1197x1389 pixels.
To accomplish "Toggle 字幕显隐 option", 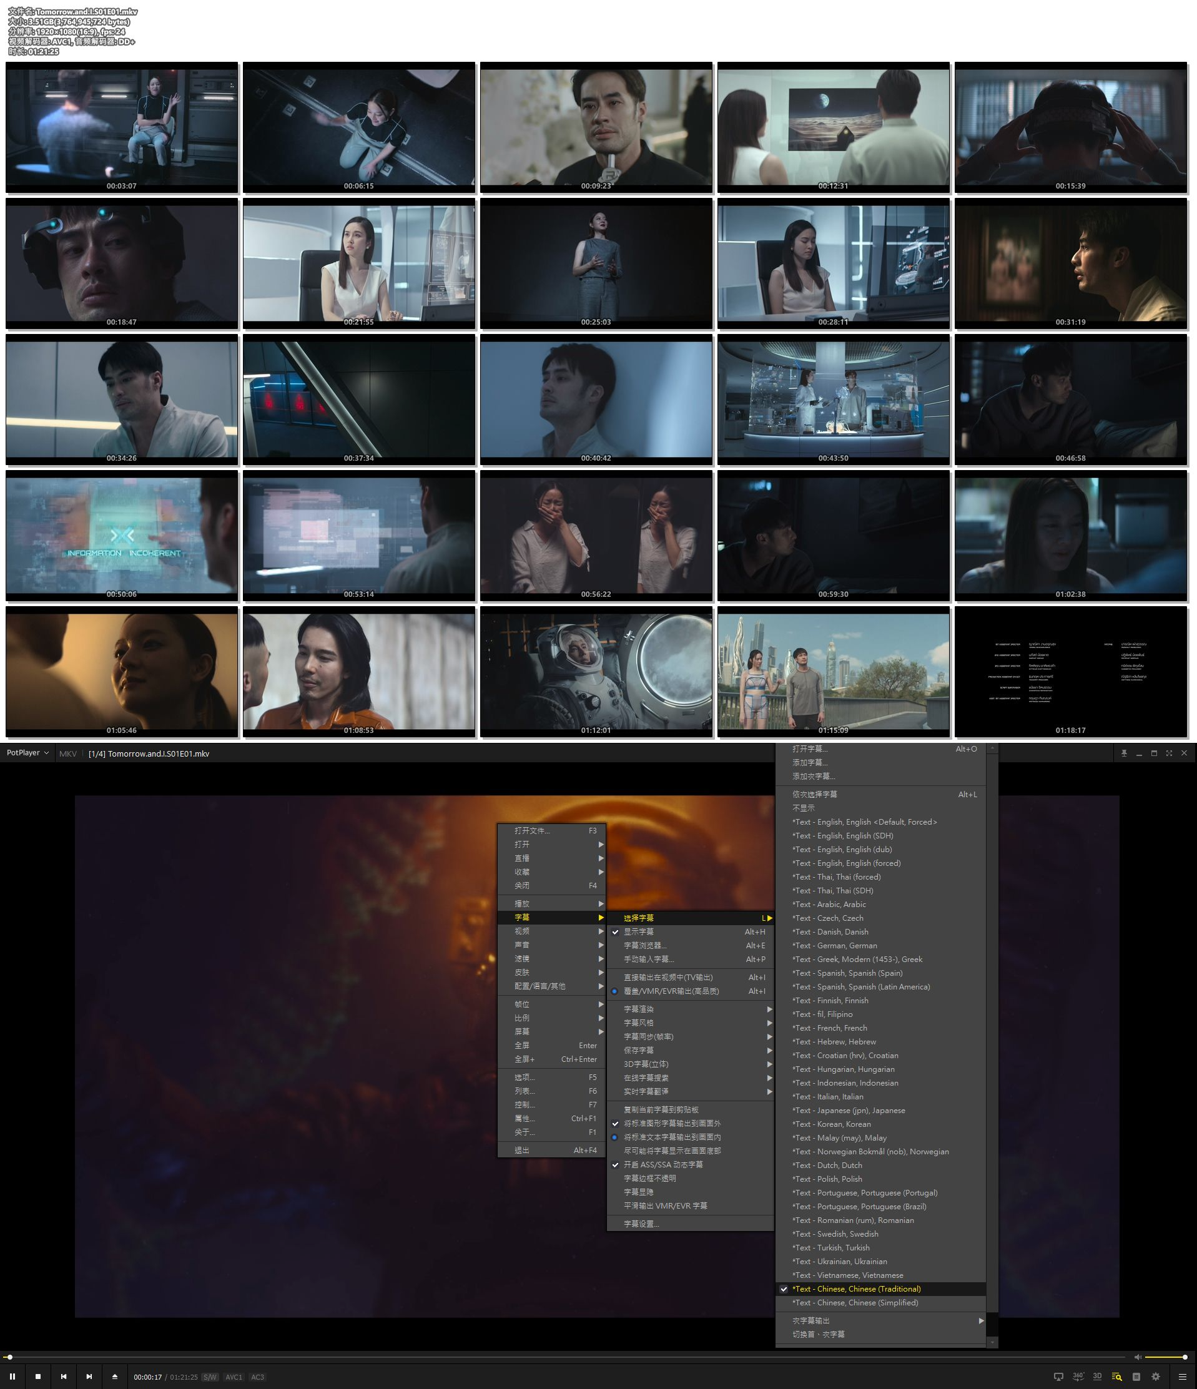I will click(x=691, y=1192).
